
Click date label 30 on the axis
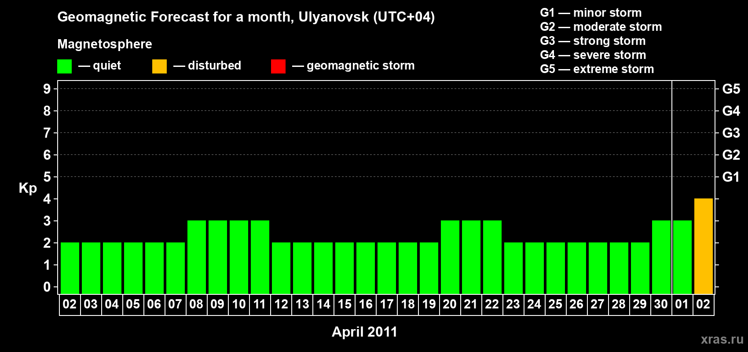[661, 304]
